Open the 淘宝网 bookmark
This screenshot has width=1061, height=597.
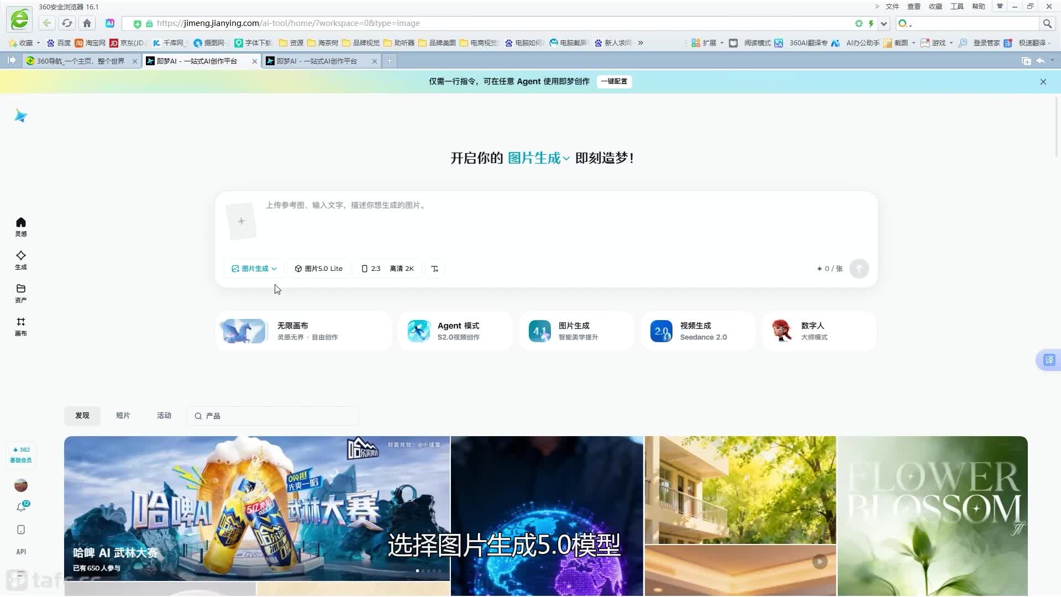(90, 43)
